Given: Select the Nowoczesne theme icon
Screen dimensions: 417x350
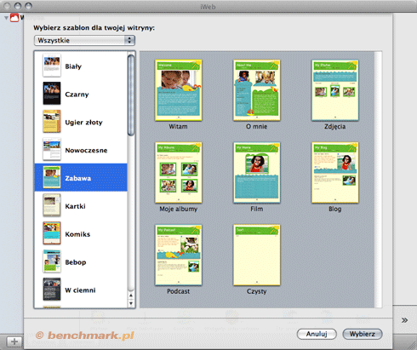Looking at the screenshot, I should [52, 149].
